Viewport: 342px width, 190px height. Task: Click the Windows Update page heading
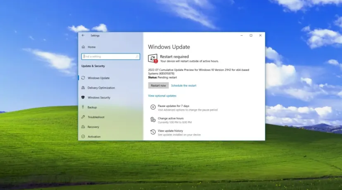click(169, 47)
